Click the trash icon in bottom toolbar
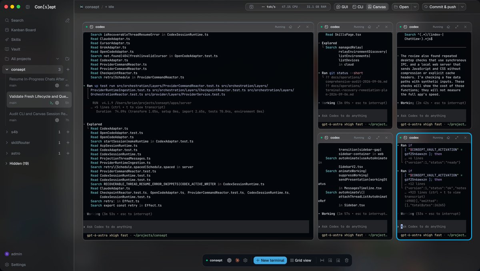 [x=347, y=260]
